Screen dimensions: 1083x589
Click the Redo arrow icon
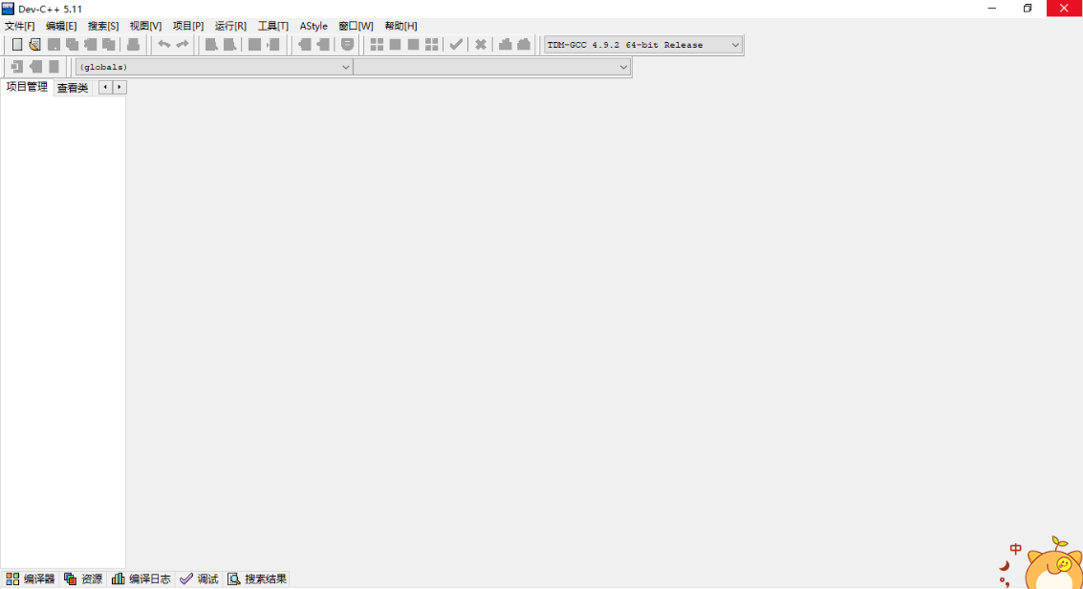click(182, 45)
